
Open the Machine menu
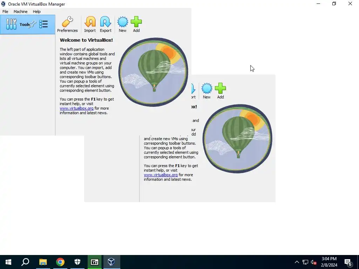tap(20, 12)
